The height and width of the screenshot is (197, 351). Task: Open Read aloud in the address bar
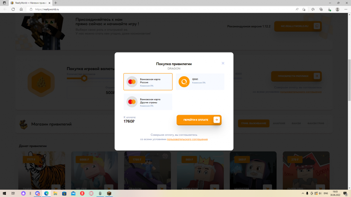(297, 9)
